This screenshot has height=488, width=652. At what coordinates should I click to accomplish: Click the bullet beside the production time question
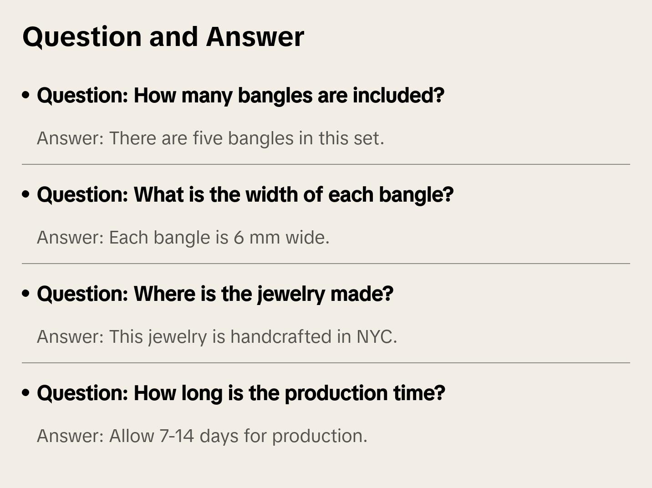click(26, 393)
